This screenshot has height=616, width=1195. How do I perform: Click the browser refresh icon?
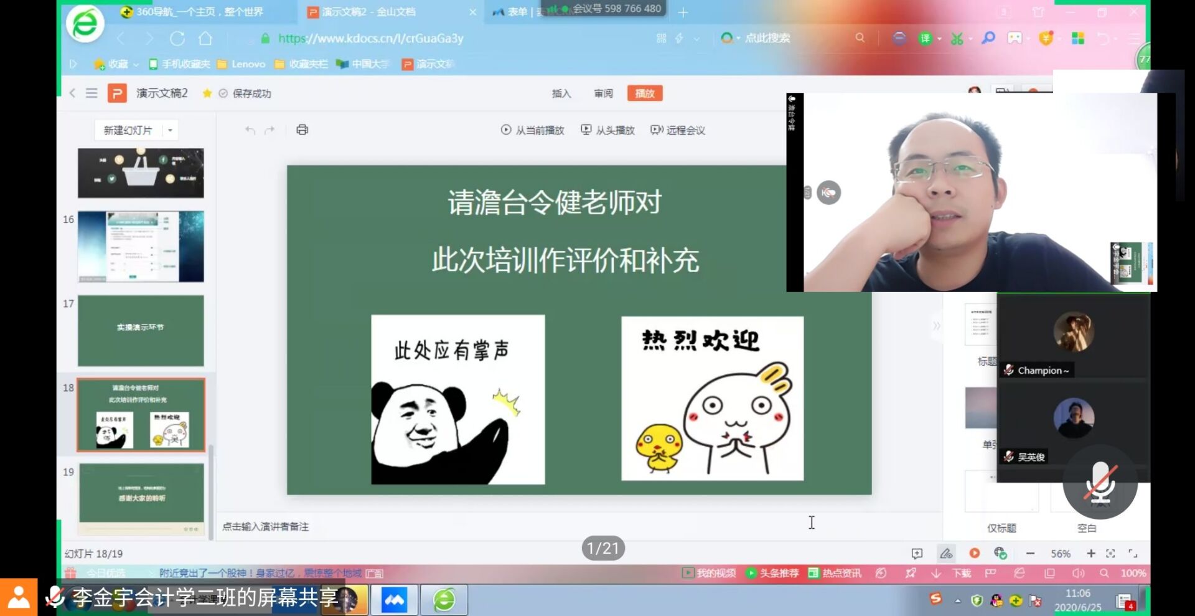pyautogui.click(x=177, y=39)
